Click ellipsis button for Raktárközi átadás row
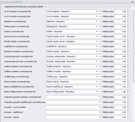Image resolution: width=135 pixels, height=122 pixels. coord(100,51)
